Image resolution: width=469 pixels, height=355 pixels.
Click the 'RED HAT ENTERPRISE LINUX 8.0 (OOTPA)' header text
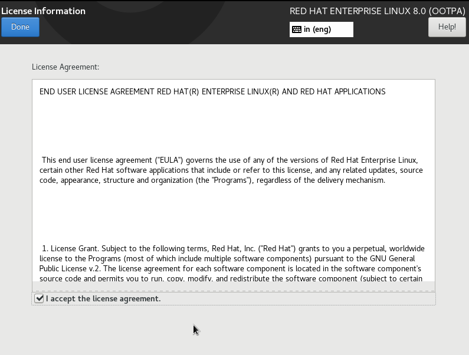pyautogui.click(x=378, y=11)
